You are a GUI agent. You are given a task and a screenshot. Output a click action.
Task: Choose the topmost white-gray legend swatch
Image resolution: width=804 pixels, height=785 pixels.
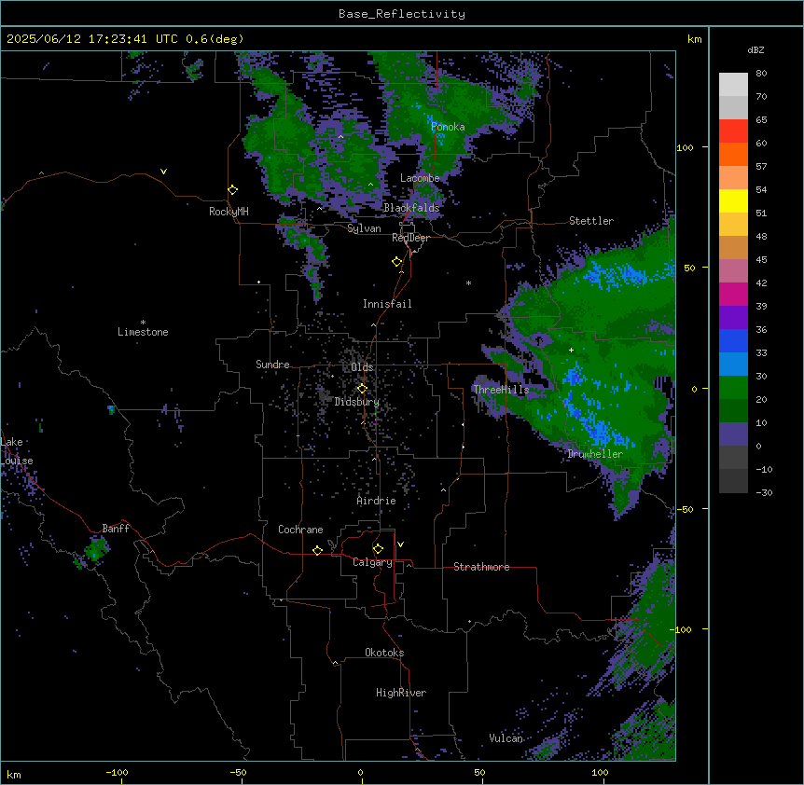click(x=733, y=85)
